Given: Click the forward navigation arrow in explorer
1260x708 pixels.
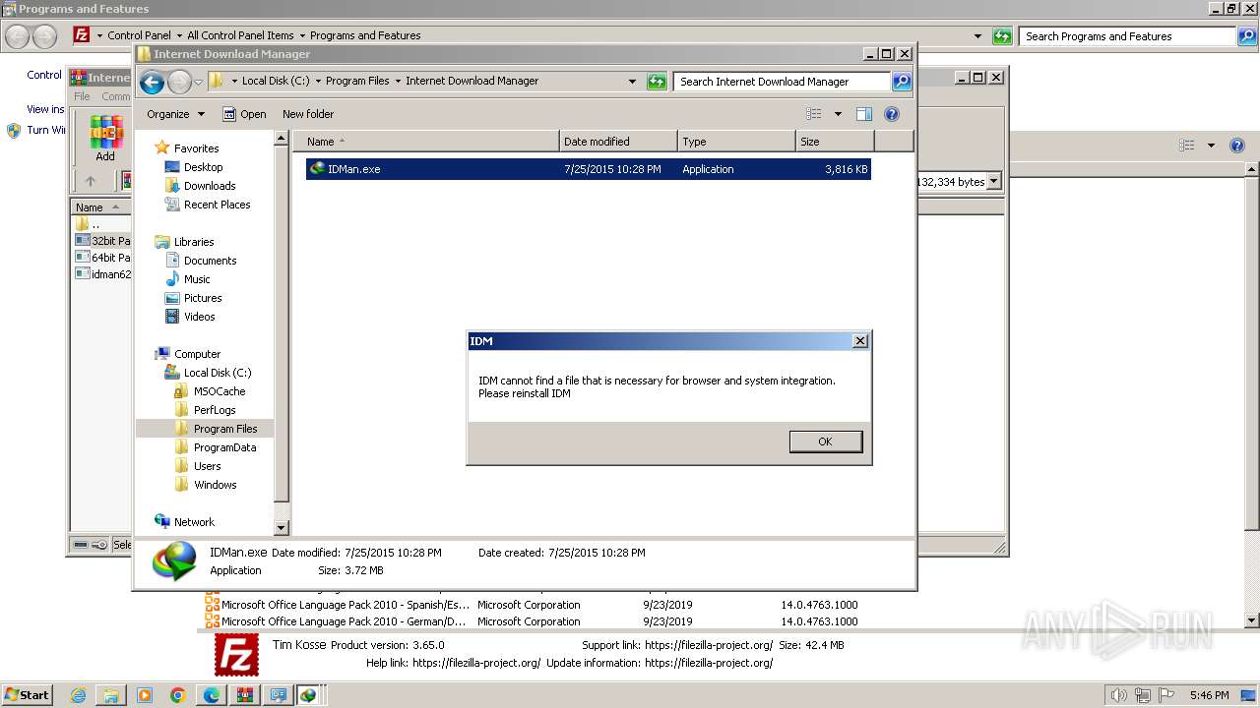Looking at the screenshot, I should (x=179, y=82).
